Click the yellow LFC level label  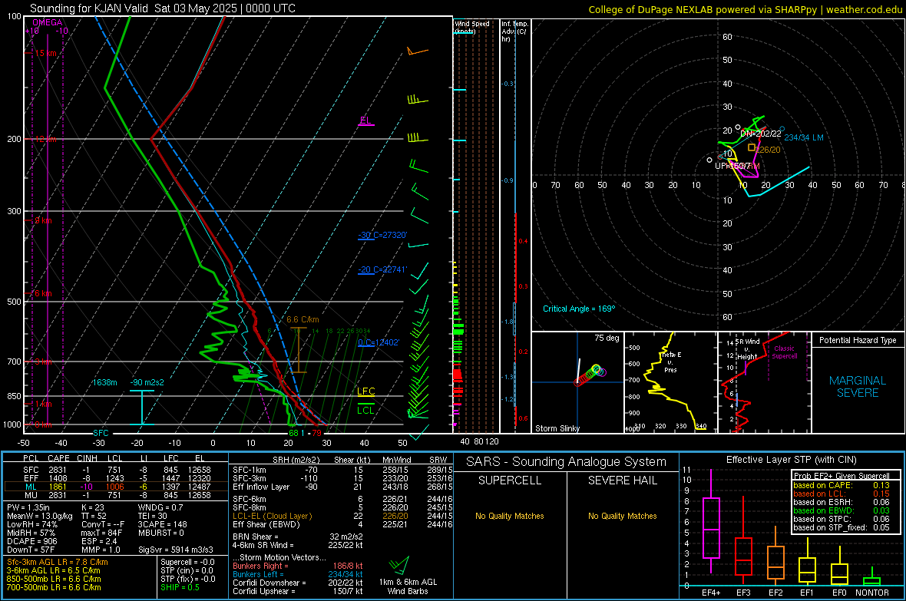pyautogui.click(x=365, y=391)
